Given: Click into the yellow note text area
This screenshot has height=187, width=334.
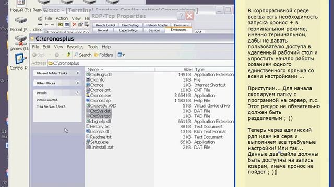Looking at the screenshot, I should coord(282,94).
